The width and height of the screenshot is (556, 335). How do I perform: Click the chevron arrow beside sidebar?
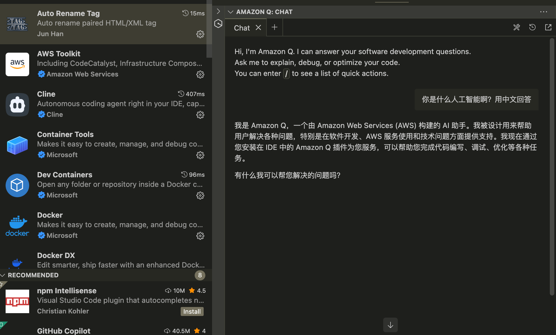[218, 11]
